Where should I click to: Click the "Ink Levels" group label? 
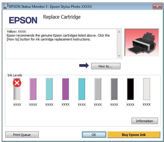pyautogui.click(x=15, y=75)
